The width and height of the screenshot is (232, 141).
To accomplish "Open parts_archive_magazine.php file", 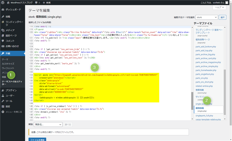I will point(208,62).
